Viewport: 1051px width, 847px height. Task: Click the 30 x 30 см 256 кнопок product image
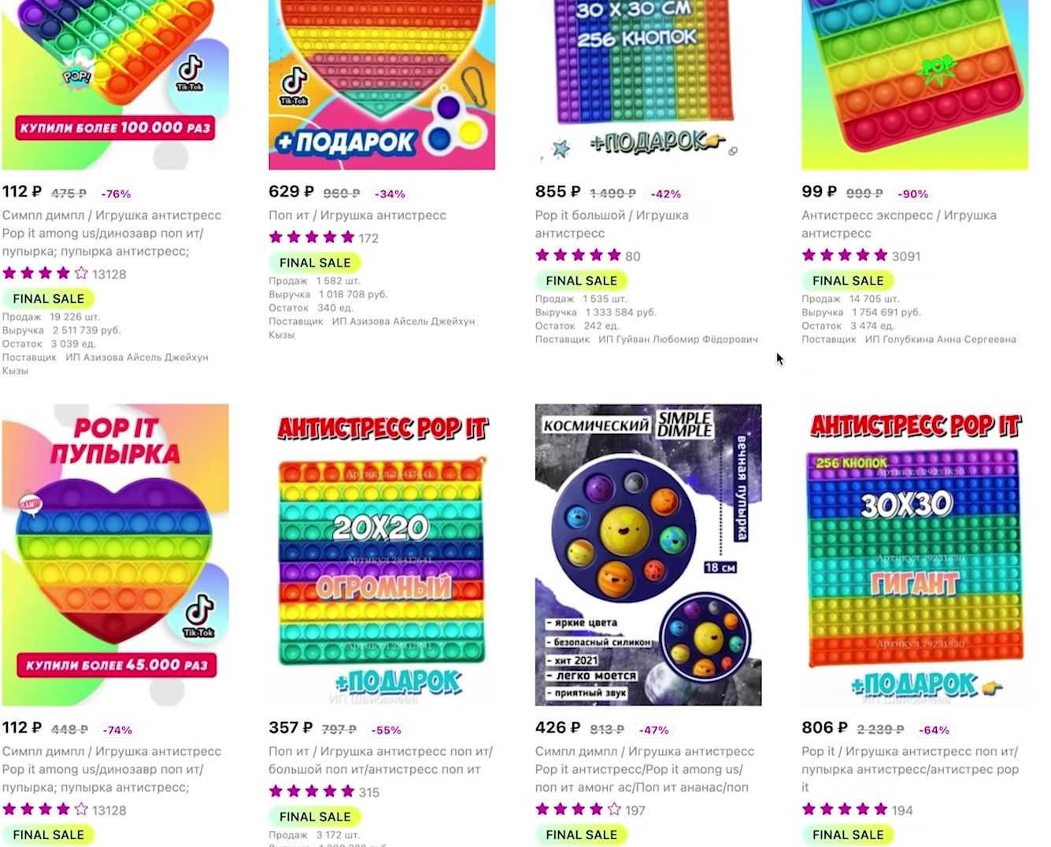648,84
